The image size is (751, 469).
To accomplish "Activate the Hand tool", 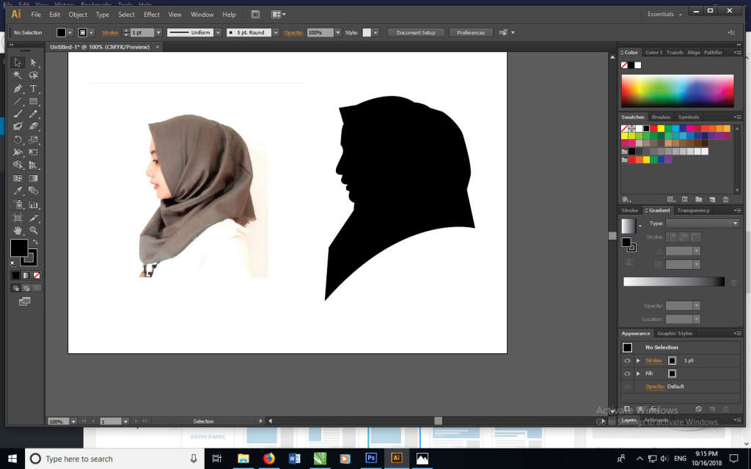I will [x=18, y=230].
